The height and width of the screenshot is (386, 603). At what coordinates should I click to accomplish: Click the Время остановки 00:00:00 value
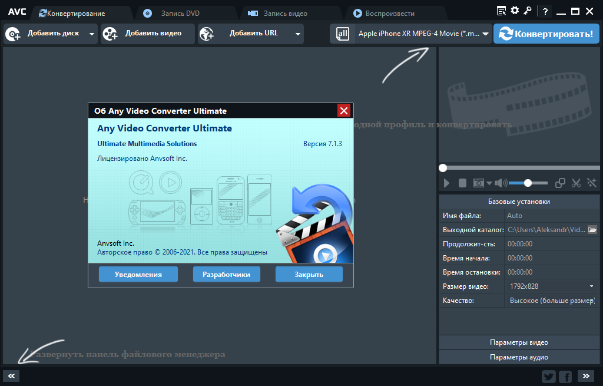point(520,272)
